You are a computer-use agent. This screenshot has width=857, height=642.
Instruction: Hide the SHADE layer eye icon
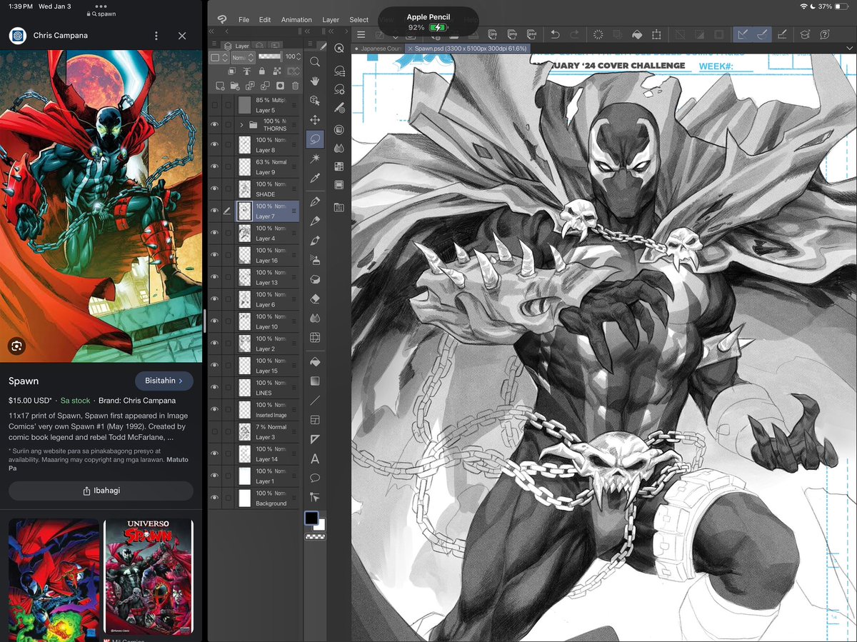pyautogui.click(x=215, y=189)
